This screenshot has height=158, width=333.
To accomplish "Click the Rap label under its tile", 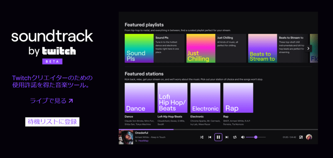I will point(225,117).
